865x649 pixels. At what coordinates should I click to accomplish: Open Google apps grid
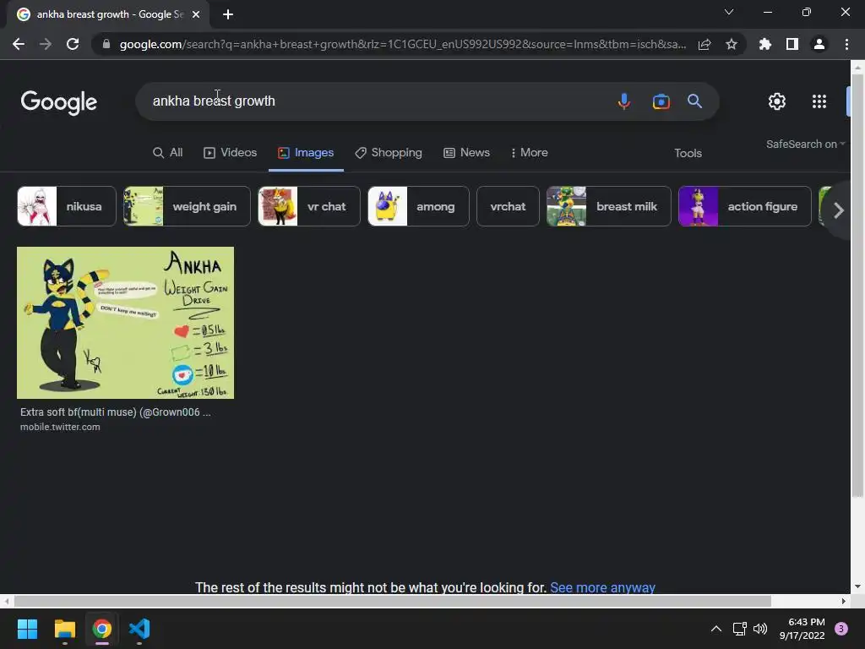click(x=819, y=101)
